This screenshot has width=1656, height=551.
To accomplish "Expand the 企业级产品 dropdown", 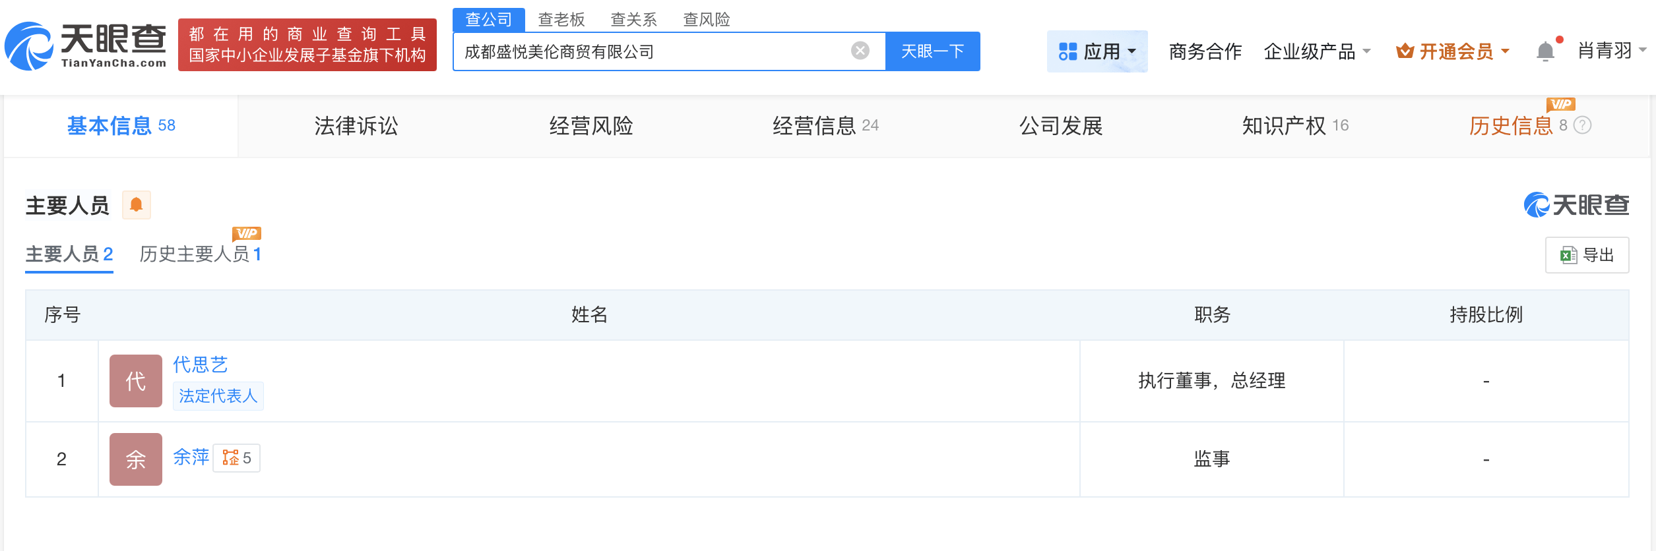I will [x=1317, y=51].
